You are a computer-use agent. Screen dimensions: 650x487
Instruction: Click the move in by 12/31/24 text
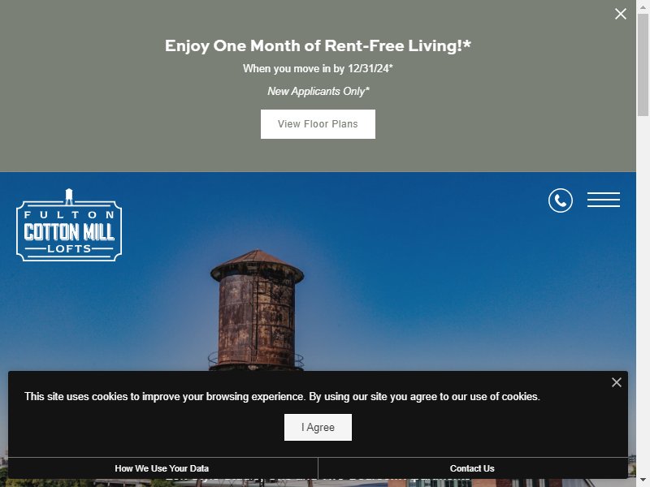(x=318, y=68)
